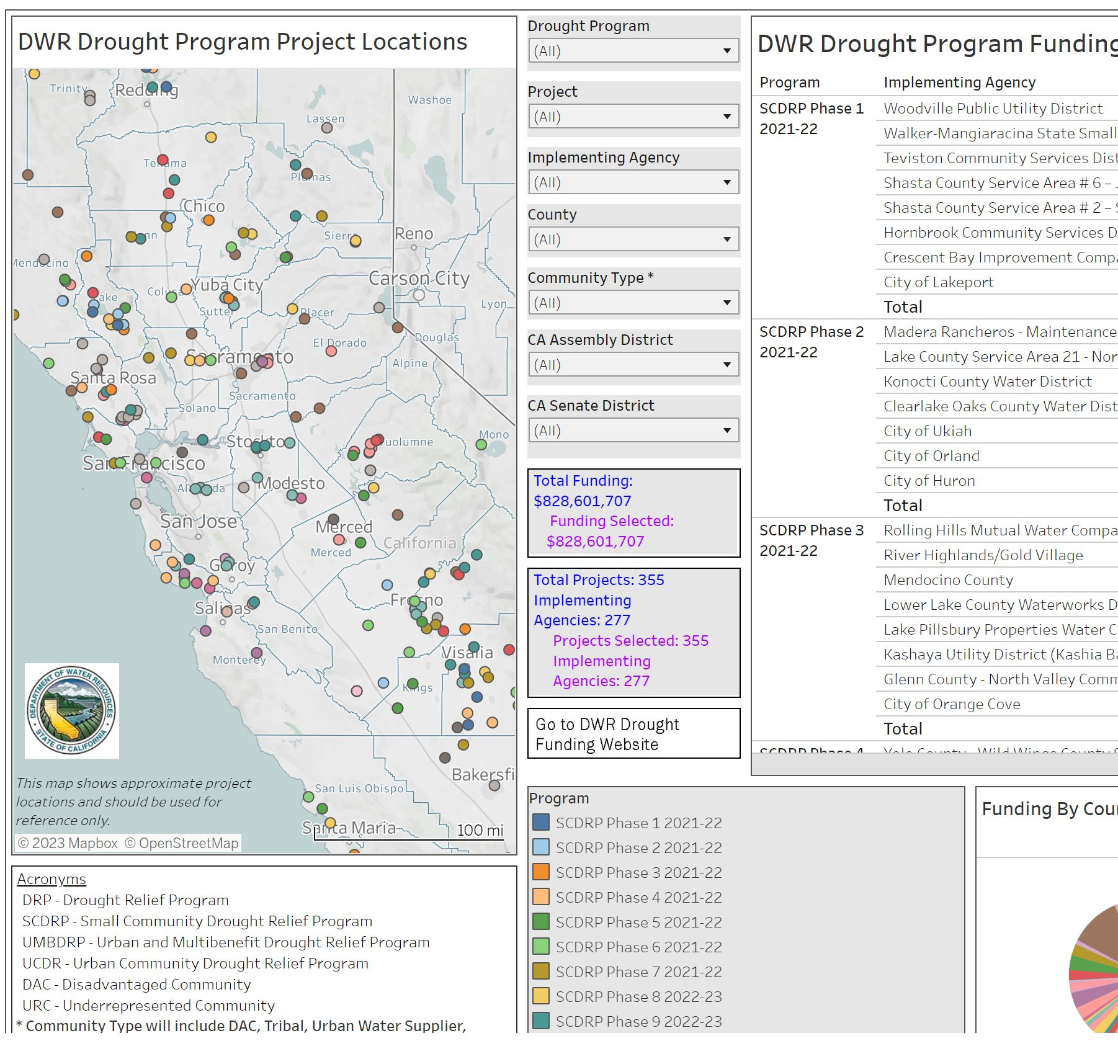Click the yellow marker beside the Sierra label

(356, 241)
